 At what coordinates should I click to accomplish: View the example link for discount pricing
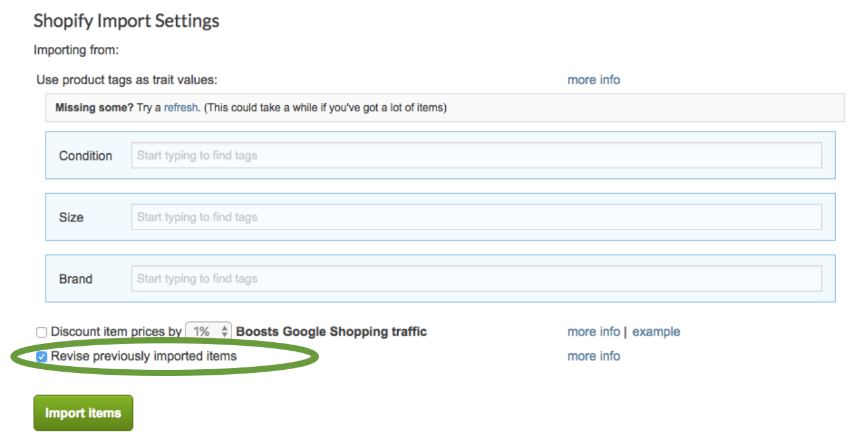pos(656,332)
